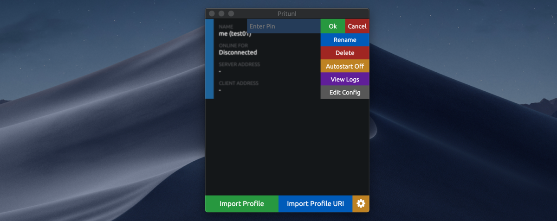The height and width of the screenshot is (221, 557).
Task: Open View Logs
Action: point(345,79)
